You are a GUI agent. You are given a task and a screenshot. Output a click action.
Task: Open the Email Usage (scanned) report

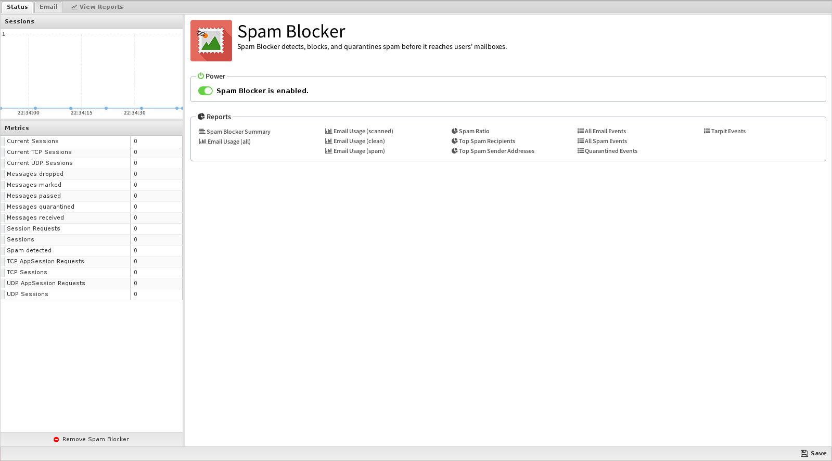tap(359, 131)
